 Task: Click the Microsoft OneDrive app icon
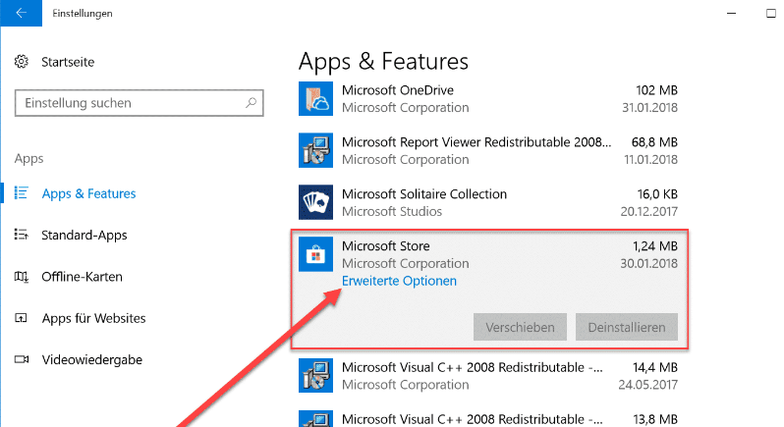[315, 98]
